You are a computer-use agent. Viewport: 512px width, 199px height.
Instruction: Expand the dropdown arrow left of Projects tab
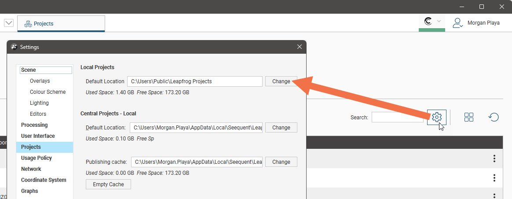point(8,23)
